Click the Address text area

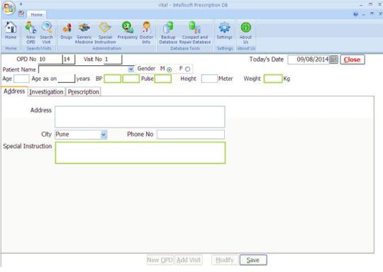[x=140, y=117]
